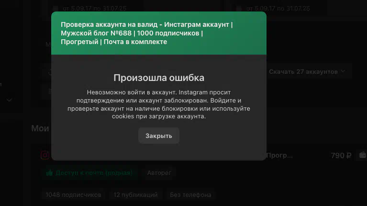
Task: Click the Без телефона label
Action: (190, 195)
